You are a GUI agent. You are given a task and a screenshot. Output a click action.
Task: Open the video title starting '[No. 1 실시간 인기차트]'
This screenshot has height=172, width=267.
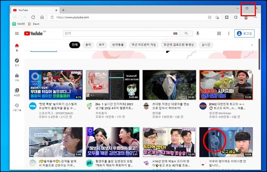pyautogui.click(x=115, y=106)
